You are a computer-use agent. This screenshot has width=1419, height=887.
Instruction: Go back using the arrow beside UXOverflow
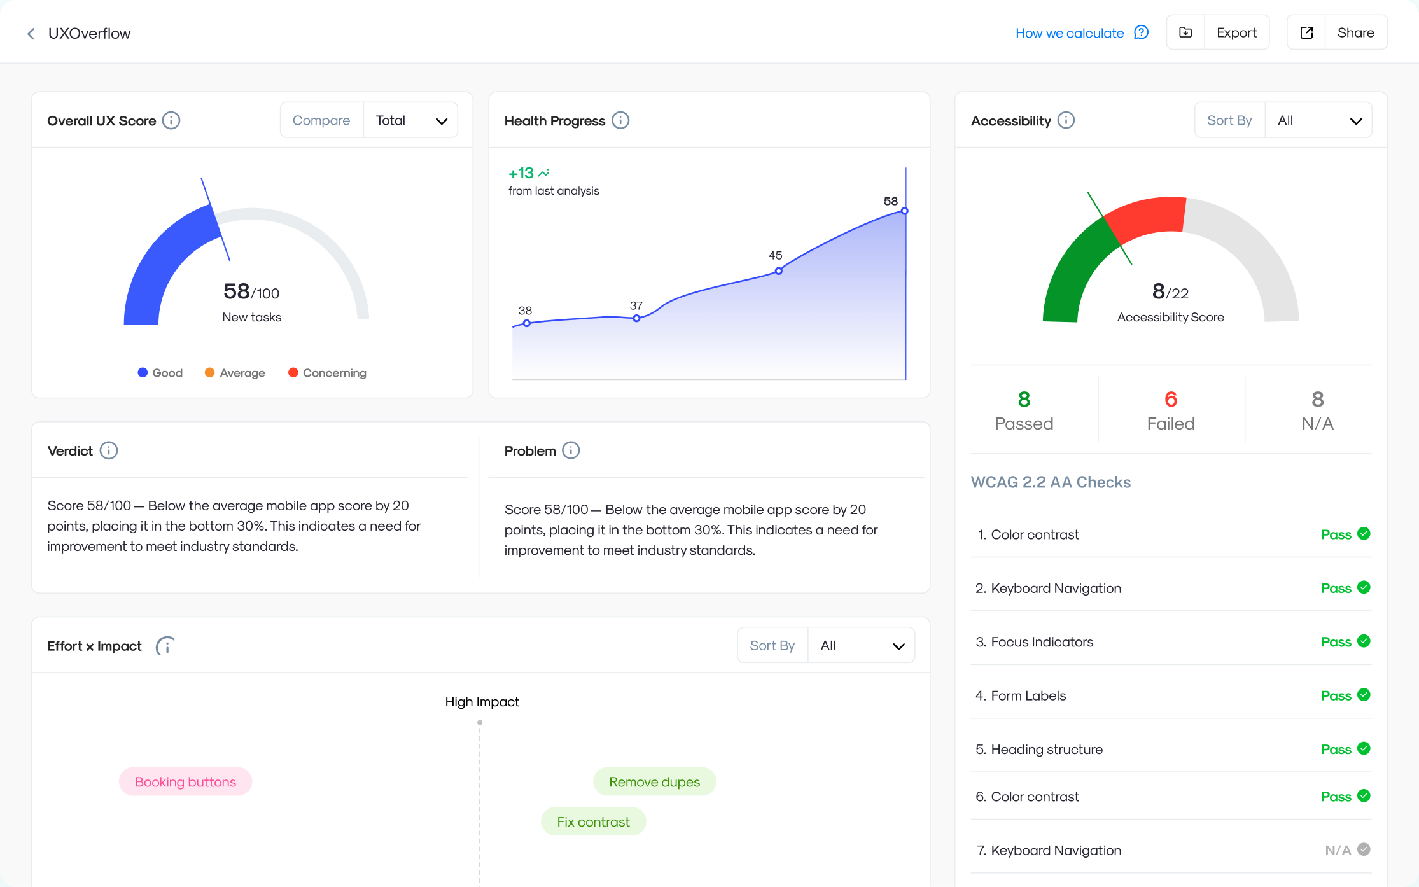pos(31,34)
